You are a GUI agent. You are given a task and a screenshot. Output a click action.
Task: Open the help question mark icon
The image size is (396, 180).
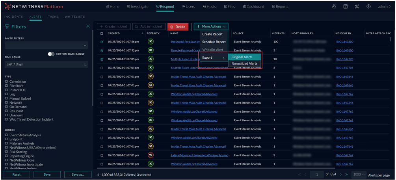click(368, 7)
